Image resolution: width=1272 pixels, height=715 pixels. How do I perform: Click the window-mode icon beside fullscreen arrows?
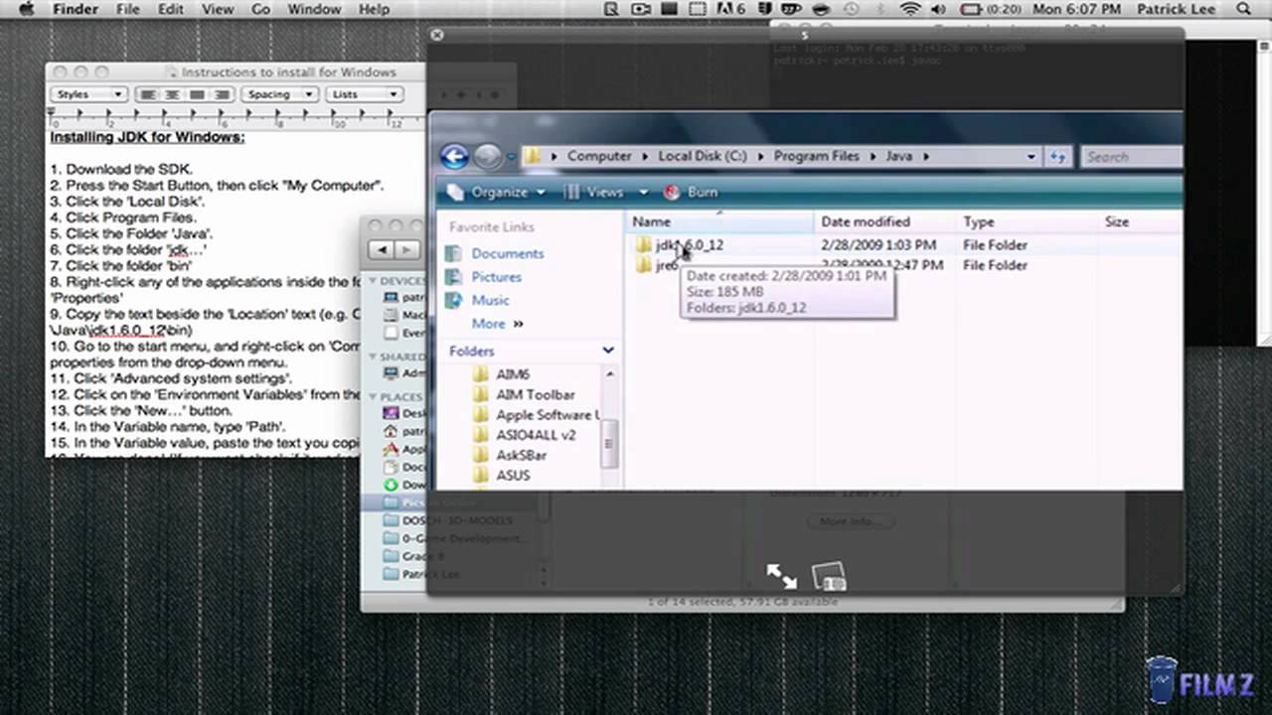click(x=829, y=576)
